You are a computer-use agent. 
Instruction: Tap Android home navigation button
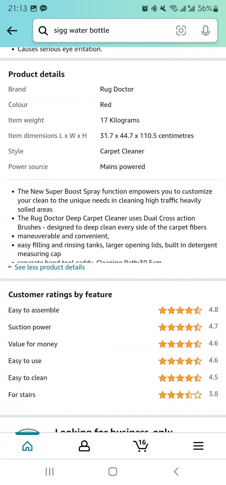[113, 471]
